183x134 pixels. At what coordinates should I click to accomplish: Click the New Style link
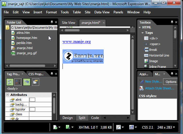click(153, 81)
